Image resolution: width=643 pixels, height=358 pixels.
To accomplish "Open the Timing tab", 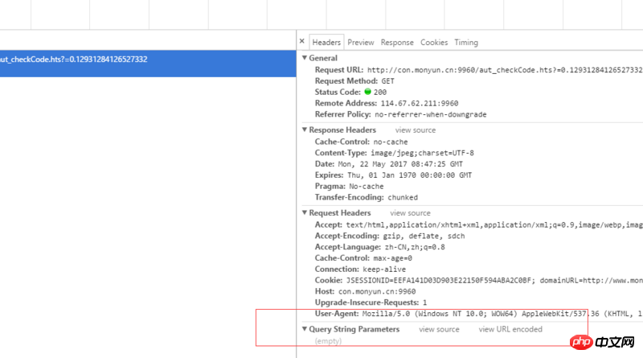I will [x=466, y=43].
